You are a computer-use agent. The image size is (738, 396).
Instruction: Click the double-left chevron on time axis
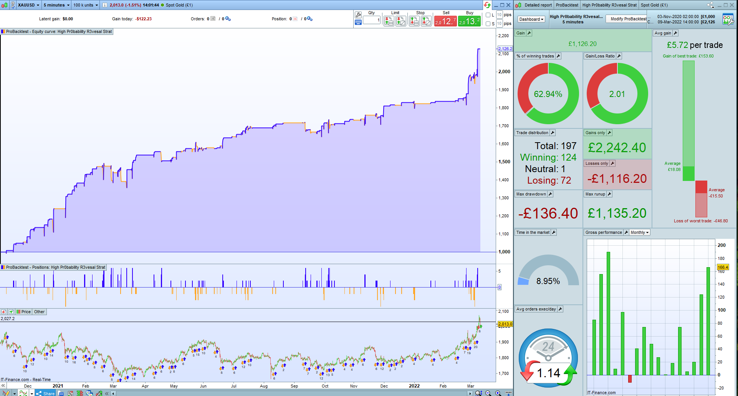tap(3, 386)
